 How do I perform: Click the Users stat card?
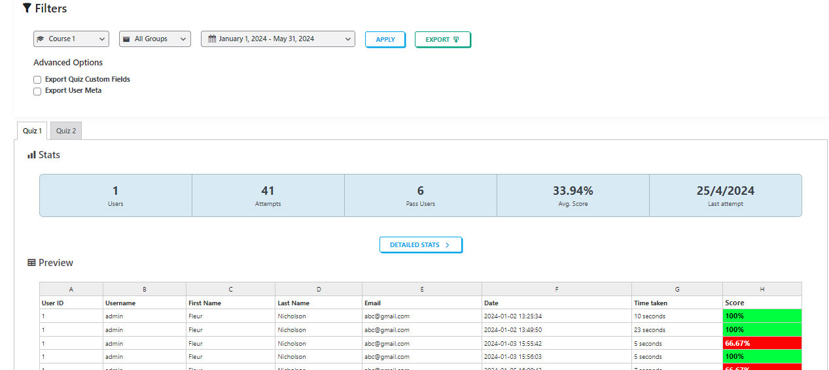point(116,195)
